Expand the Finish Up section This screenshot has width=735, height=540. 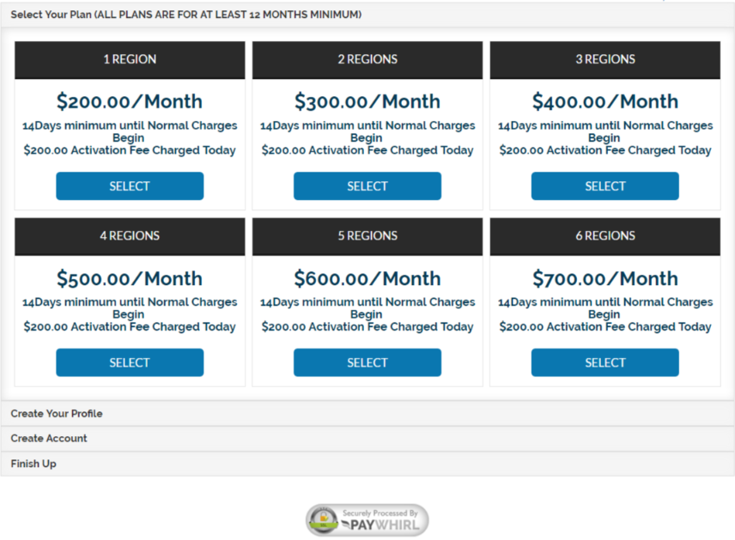click(33, 464)
